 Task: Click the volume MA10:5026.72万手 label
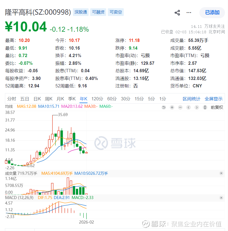[91, 173]
